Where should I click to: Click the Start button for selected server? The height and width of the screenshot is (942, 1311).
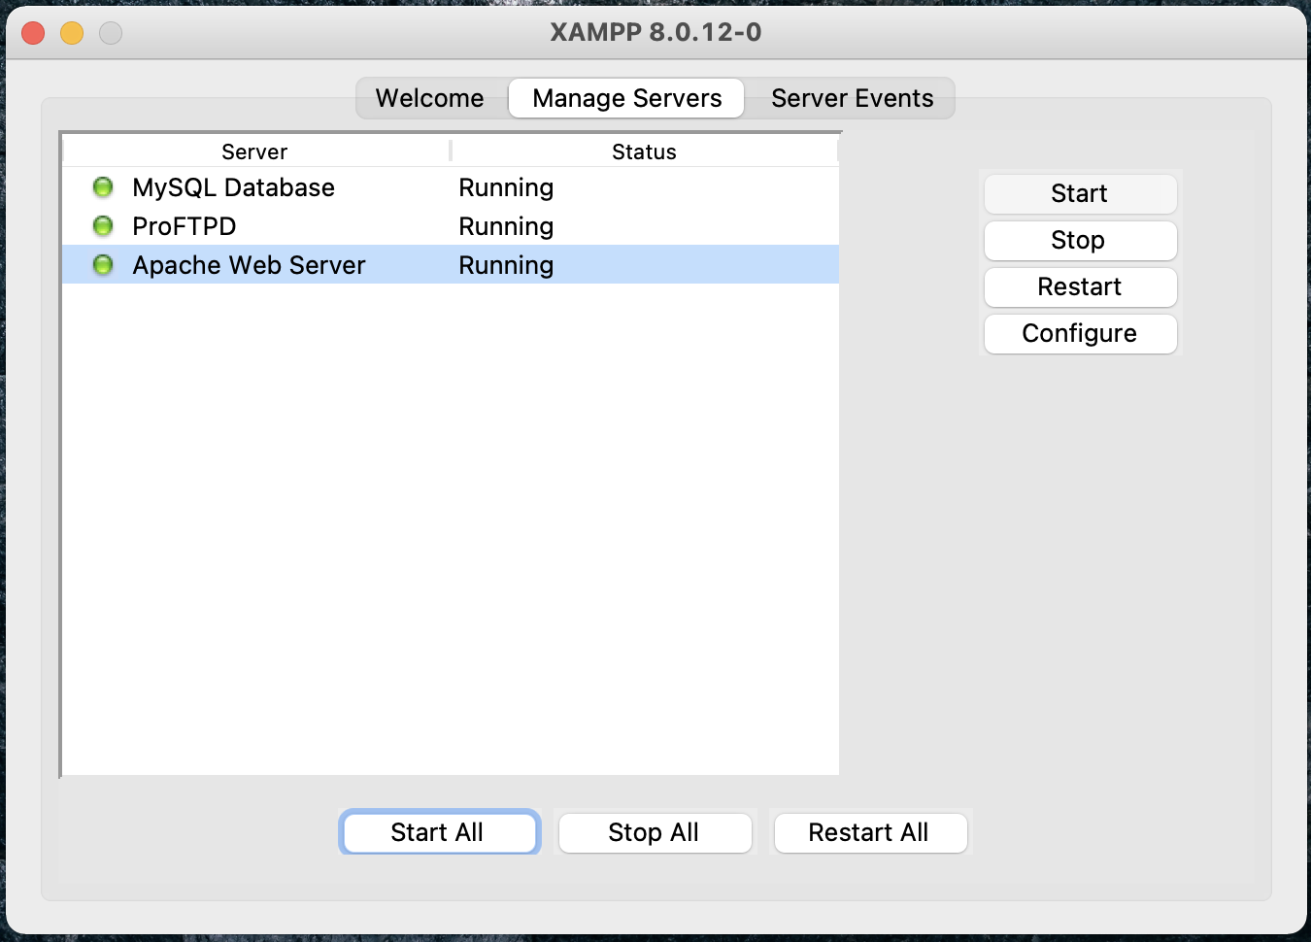pyautogui.click(x=1080, y=193)
